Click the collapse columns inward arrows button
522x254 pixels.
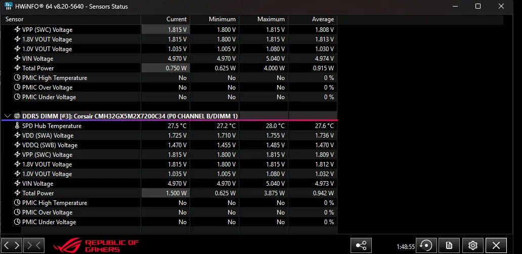click(x=33, y=246)
